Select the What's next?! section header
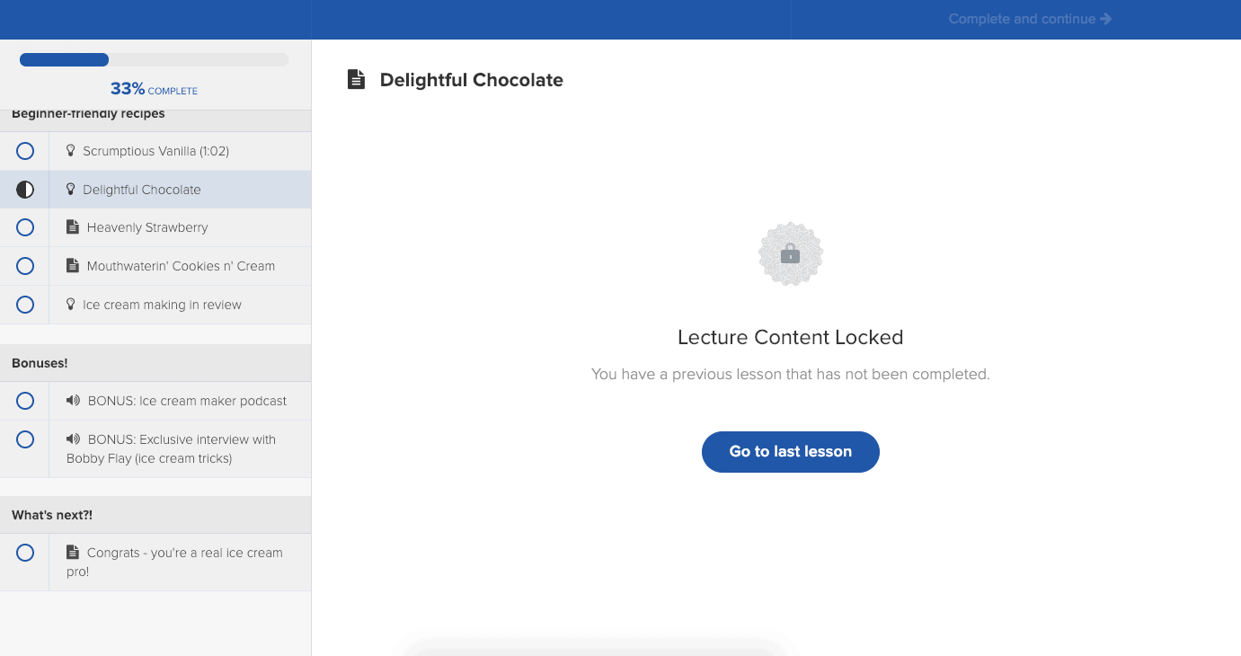Screen dimensions: 1241x656 (52, 515)
